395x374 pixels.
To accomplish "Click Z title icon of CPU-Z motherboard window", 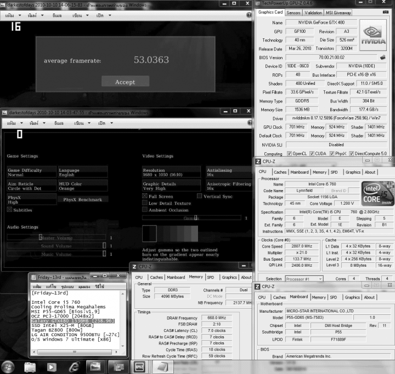I will (257, 286).
